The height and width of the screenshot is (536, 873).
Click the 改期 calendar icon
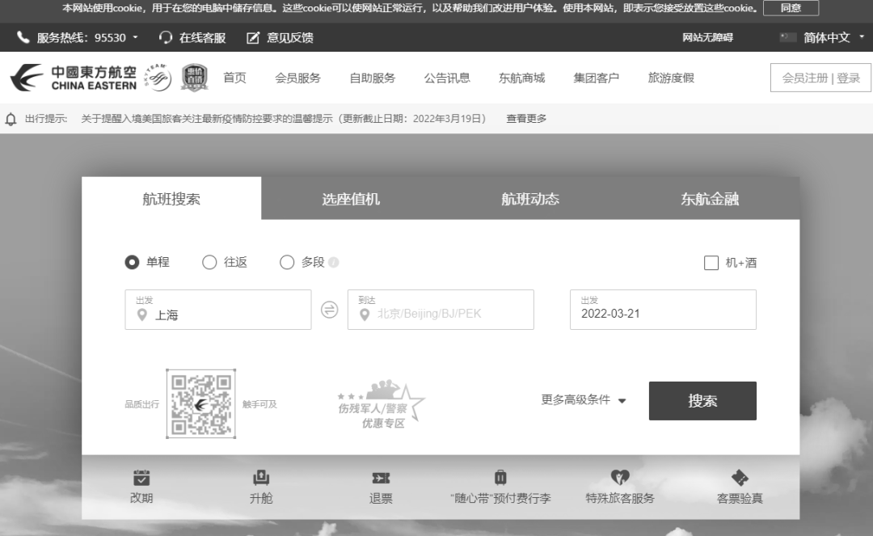click(141, 478)
